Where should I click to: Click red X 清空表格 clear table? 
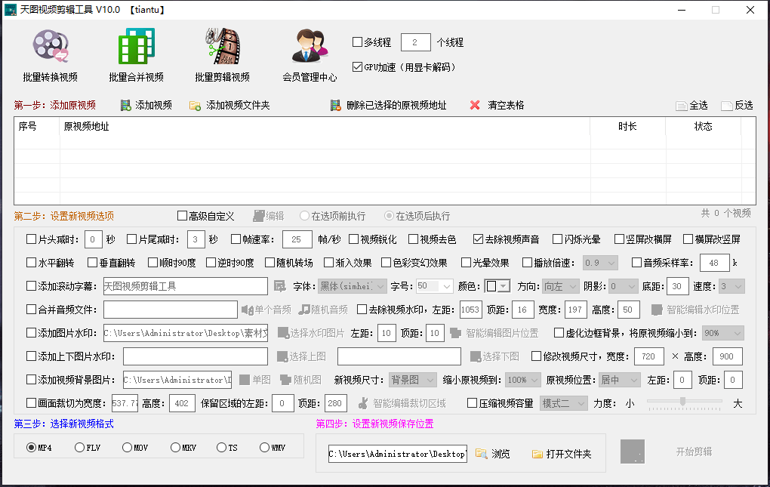(x=475, y=105)
